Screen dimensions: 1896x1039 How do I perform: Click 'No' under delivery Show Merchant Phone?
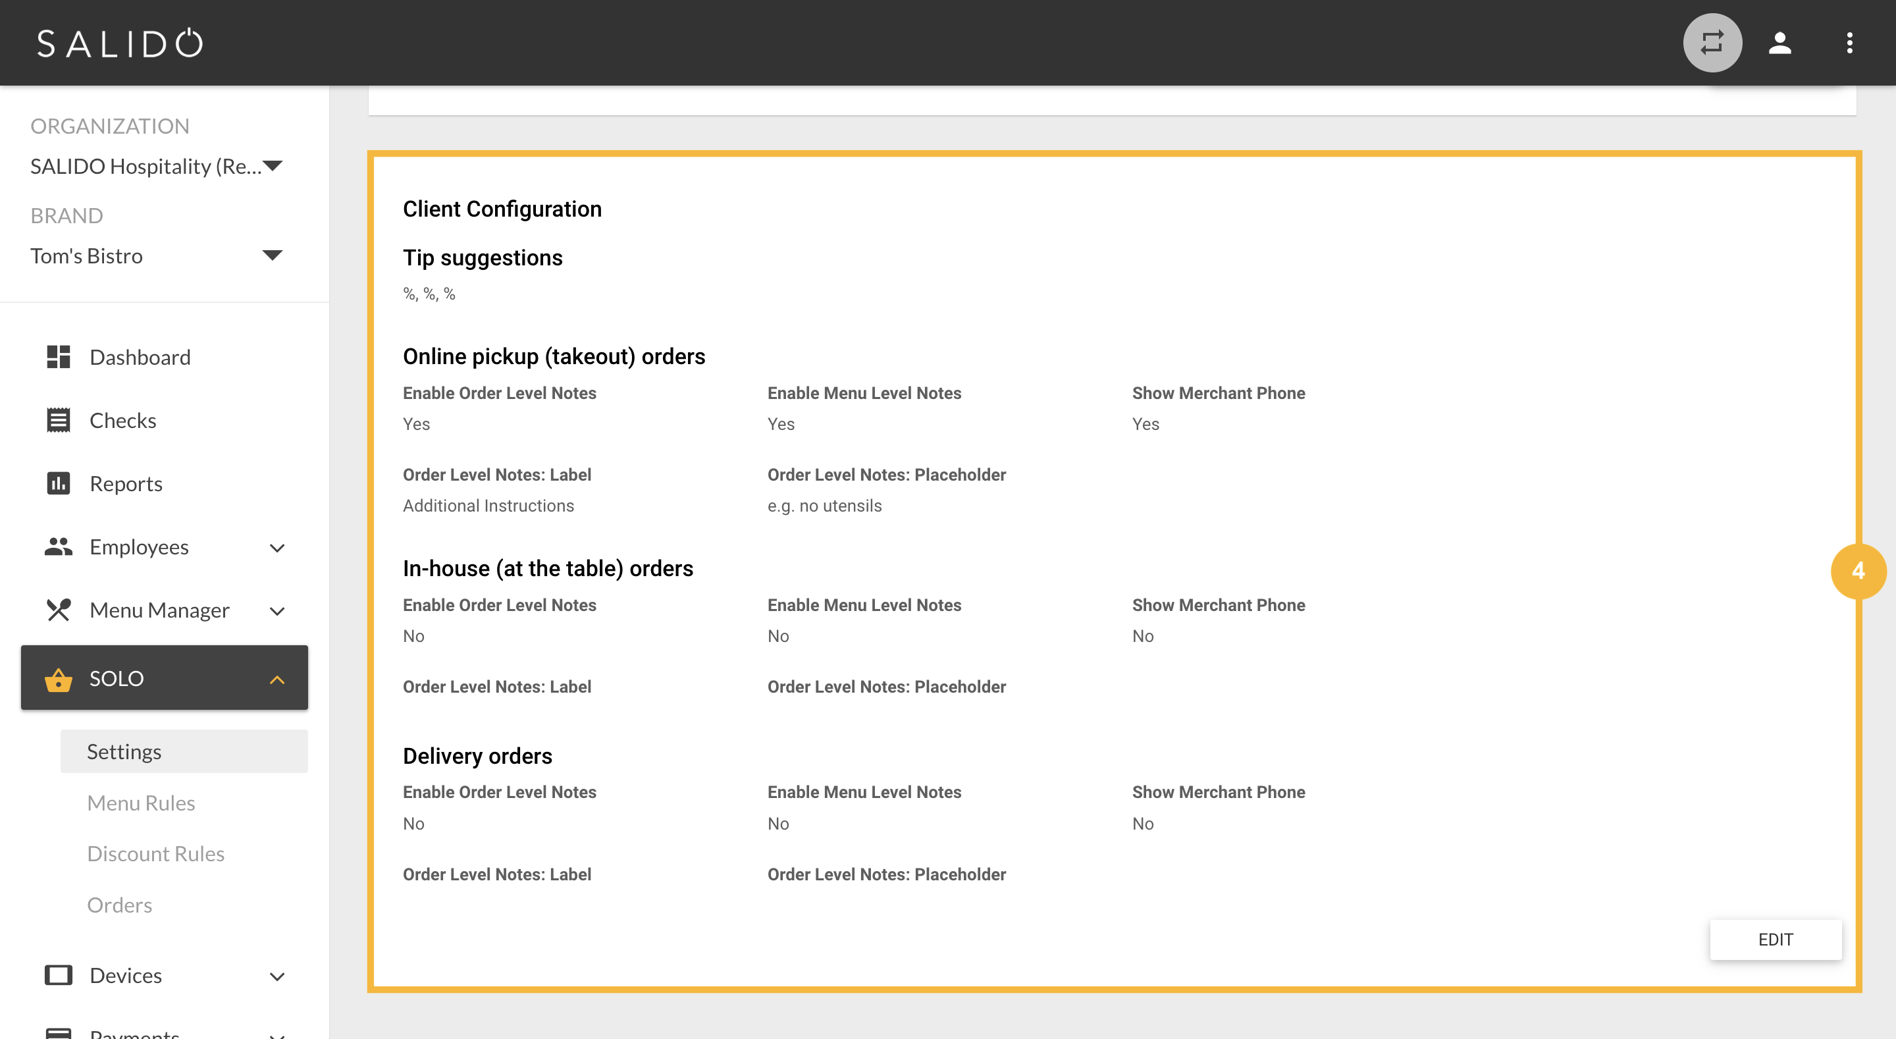[1142, 824]
